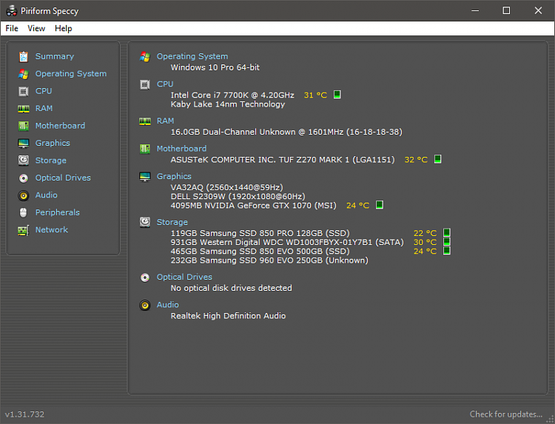Click the Storage drive icon in main panel

(145, 222)
